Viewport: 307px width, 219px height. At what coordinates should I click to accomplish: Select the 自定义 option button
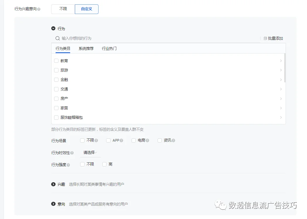click(x=87, y=9)
